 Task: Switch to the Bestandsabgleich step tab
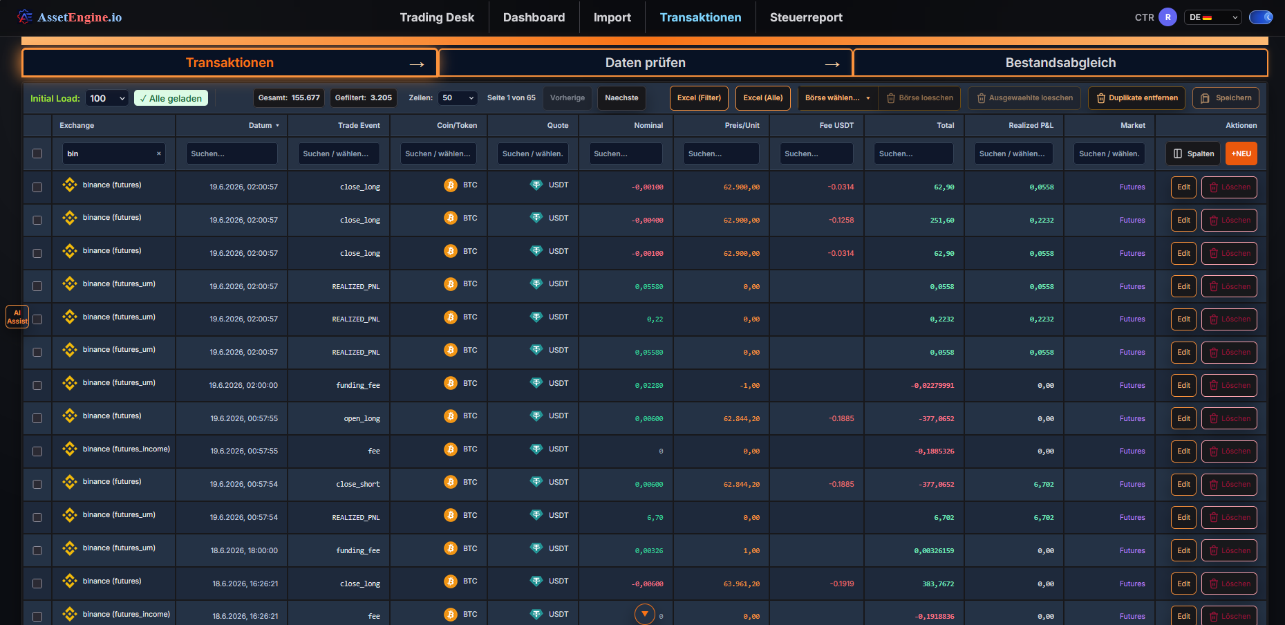point(1060,63)
